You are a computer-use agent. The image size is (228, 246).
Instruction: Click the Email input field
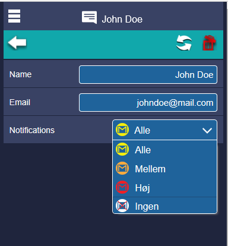pos(148,103)
